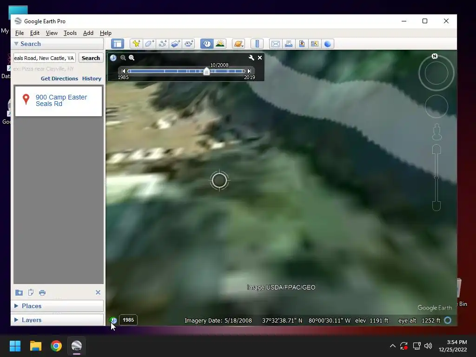Click the 10/2008 time slider thumb
The image size is (476, 357).
click(206, 71)
